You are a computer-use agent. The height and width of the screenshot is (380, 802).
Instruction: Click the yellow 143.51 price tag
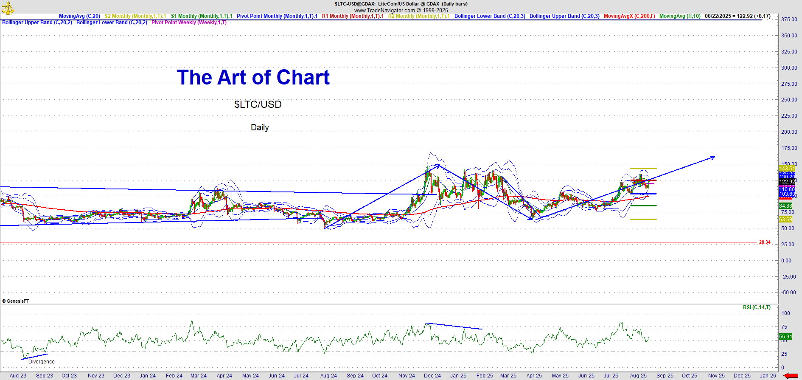point(787,169)
